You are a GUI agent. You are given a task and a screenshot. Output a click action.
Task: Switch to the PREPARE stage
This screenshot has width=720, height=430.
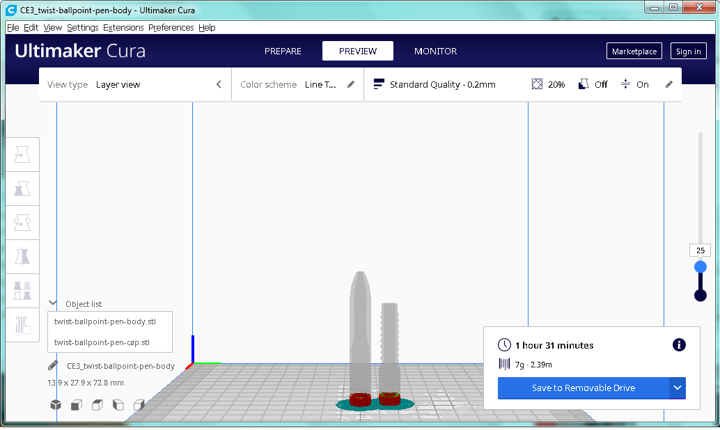pos(283,51)
